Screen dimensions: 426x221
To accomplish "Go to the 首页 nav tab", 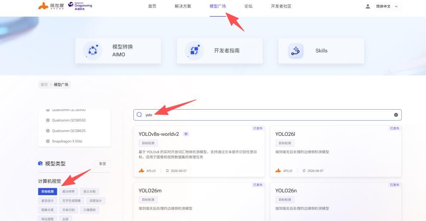I will click(152, 6).
